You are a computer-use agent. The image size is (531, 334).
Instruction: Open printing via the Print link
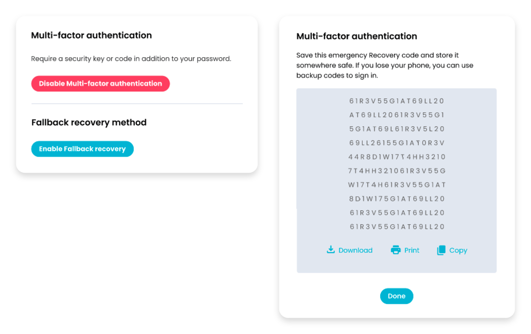pos(411,250)
